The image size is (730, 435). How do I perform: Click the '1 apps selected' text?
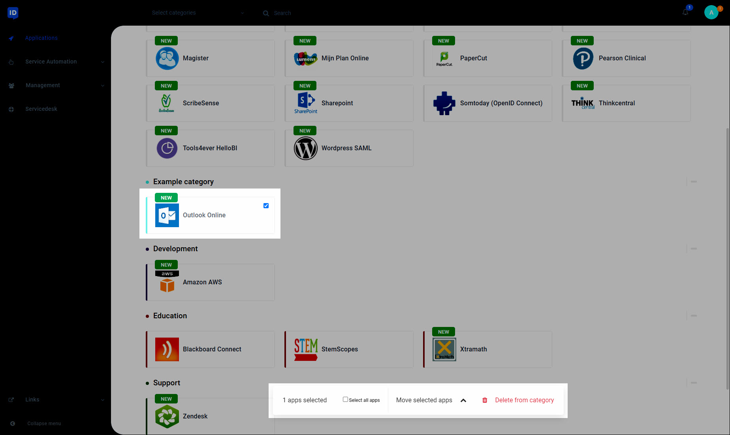(x=305, y=400)
